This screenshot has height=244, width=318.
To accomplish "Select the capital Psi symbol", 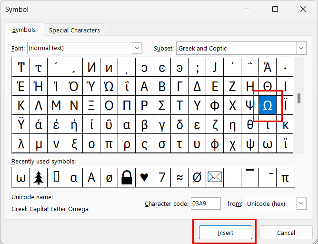I will [x=250, y=105].
